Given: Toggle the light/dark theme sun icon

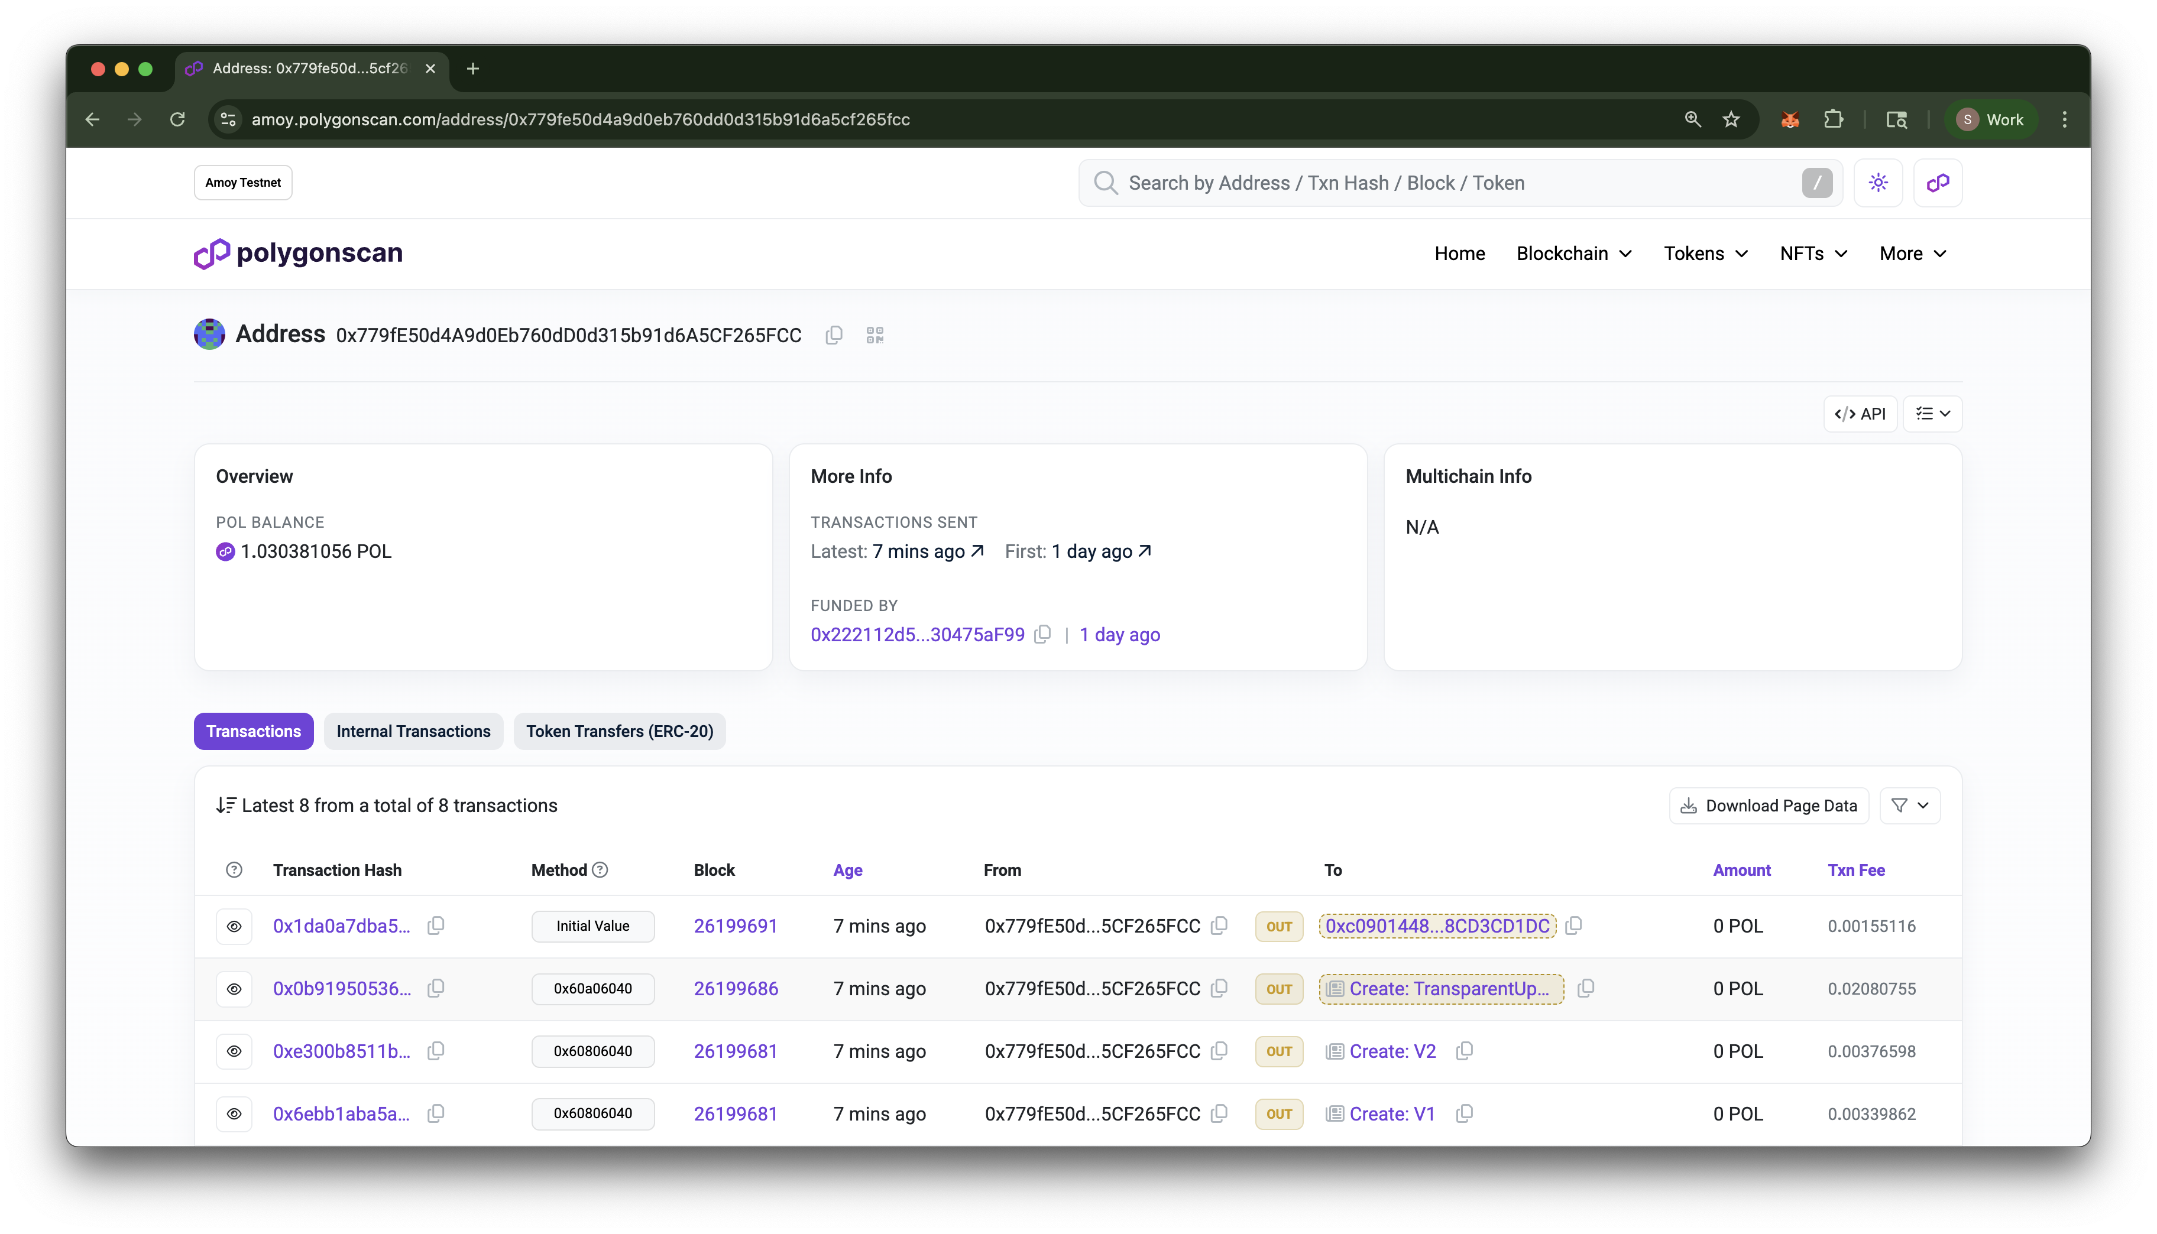Looking at the screenshot, I should tap(1878, 183).
